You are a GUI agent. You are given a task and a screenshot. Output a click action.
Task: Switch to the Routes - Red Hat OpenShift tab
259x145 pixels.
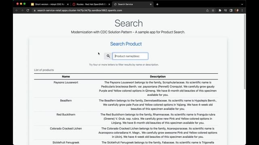[91, 4]
